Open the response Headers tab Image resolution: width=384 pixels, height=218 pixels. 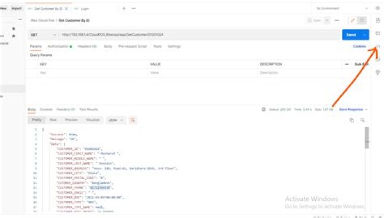tap(66, 109)
